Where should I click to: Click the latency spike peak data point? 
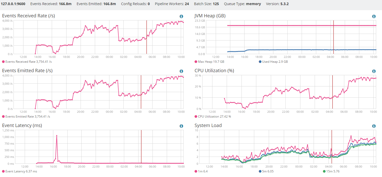tap(57, 136)
